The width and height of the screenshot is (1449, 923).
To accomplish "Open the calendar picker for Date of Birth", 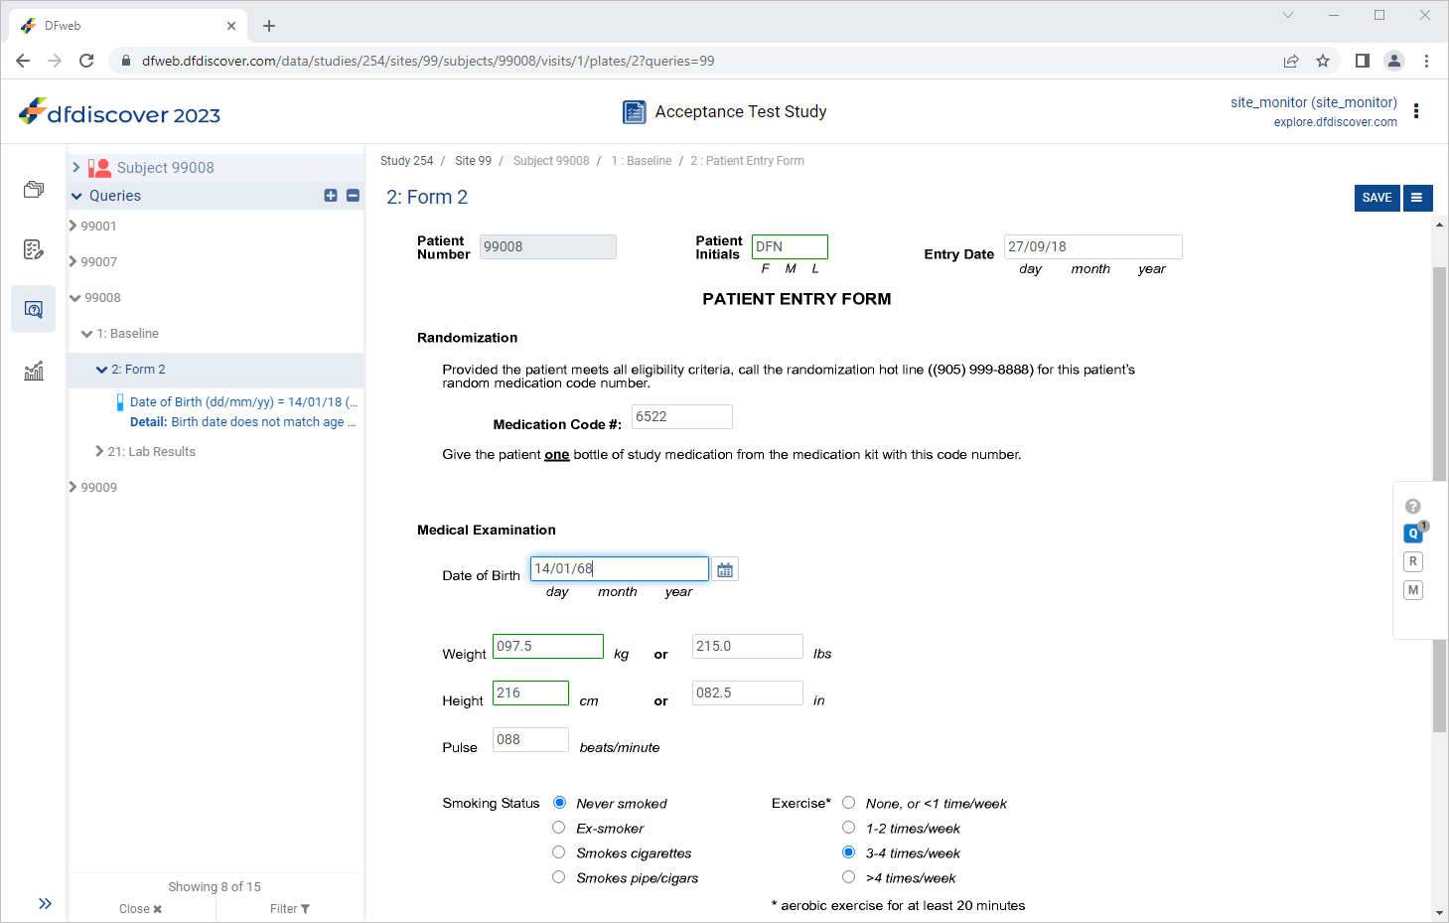I will [x=725, y=569].
